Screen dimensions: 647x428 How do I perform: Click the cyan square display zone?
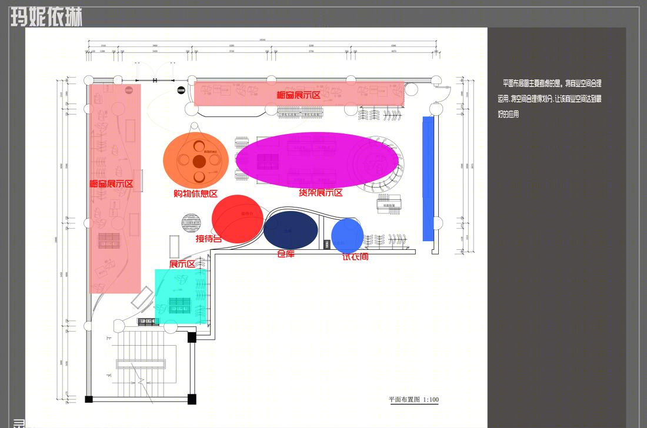pos(181,297)
